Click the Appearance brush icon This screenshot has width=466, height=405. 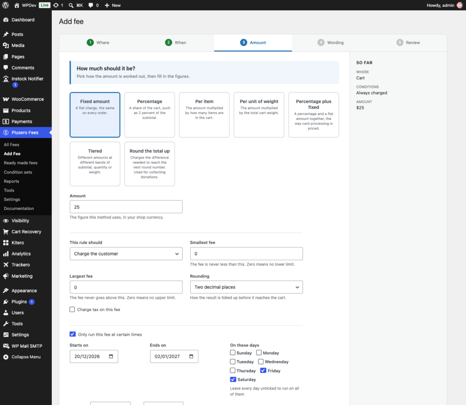(5, 291)
